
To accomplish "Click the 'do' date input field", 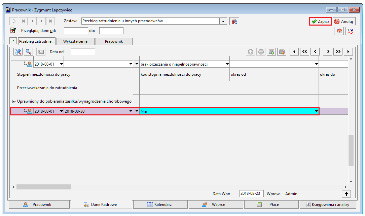I will 111,31.
